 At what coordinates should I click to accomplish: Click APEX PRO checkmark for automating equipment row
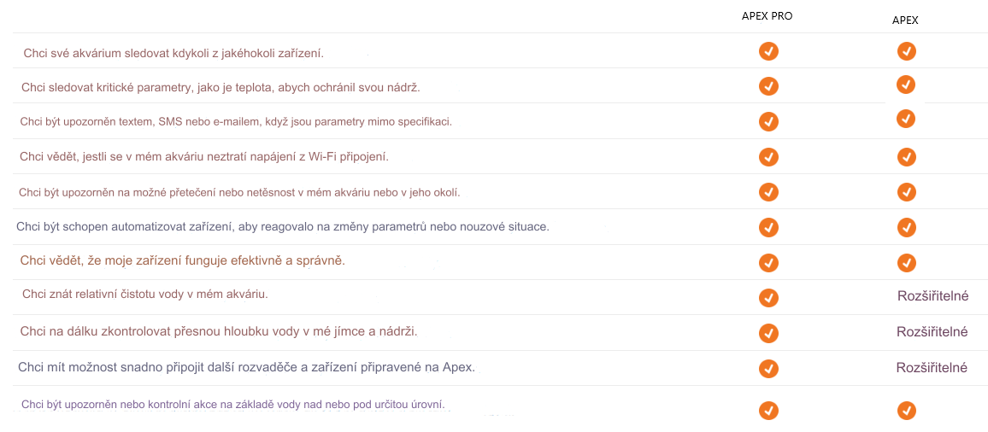768,227
